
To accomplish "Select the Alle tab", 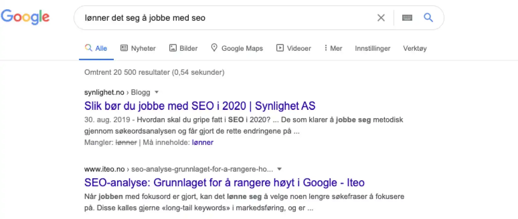I will [x=96, y=48].
